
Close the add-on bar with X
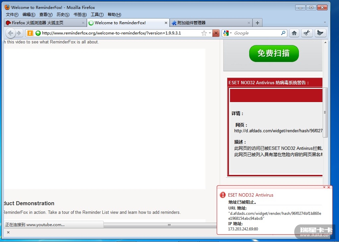click(x=8, y=232)
